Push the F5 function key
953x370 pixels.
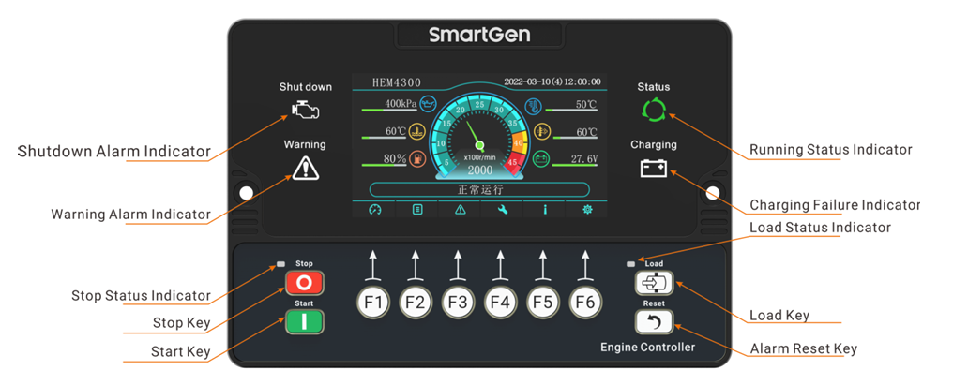pos(543,302)
